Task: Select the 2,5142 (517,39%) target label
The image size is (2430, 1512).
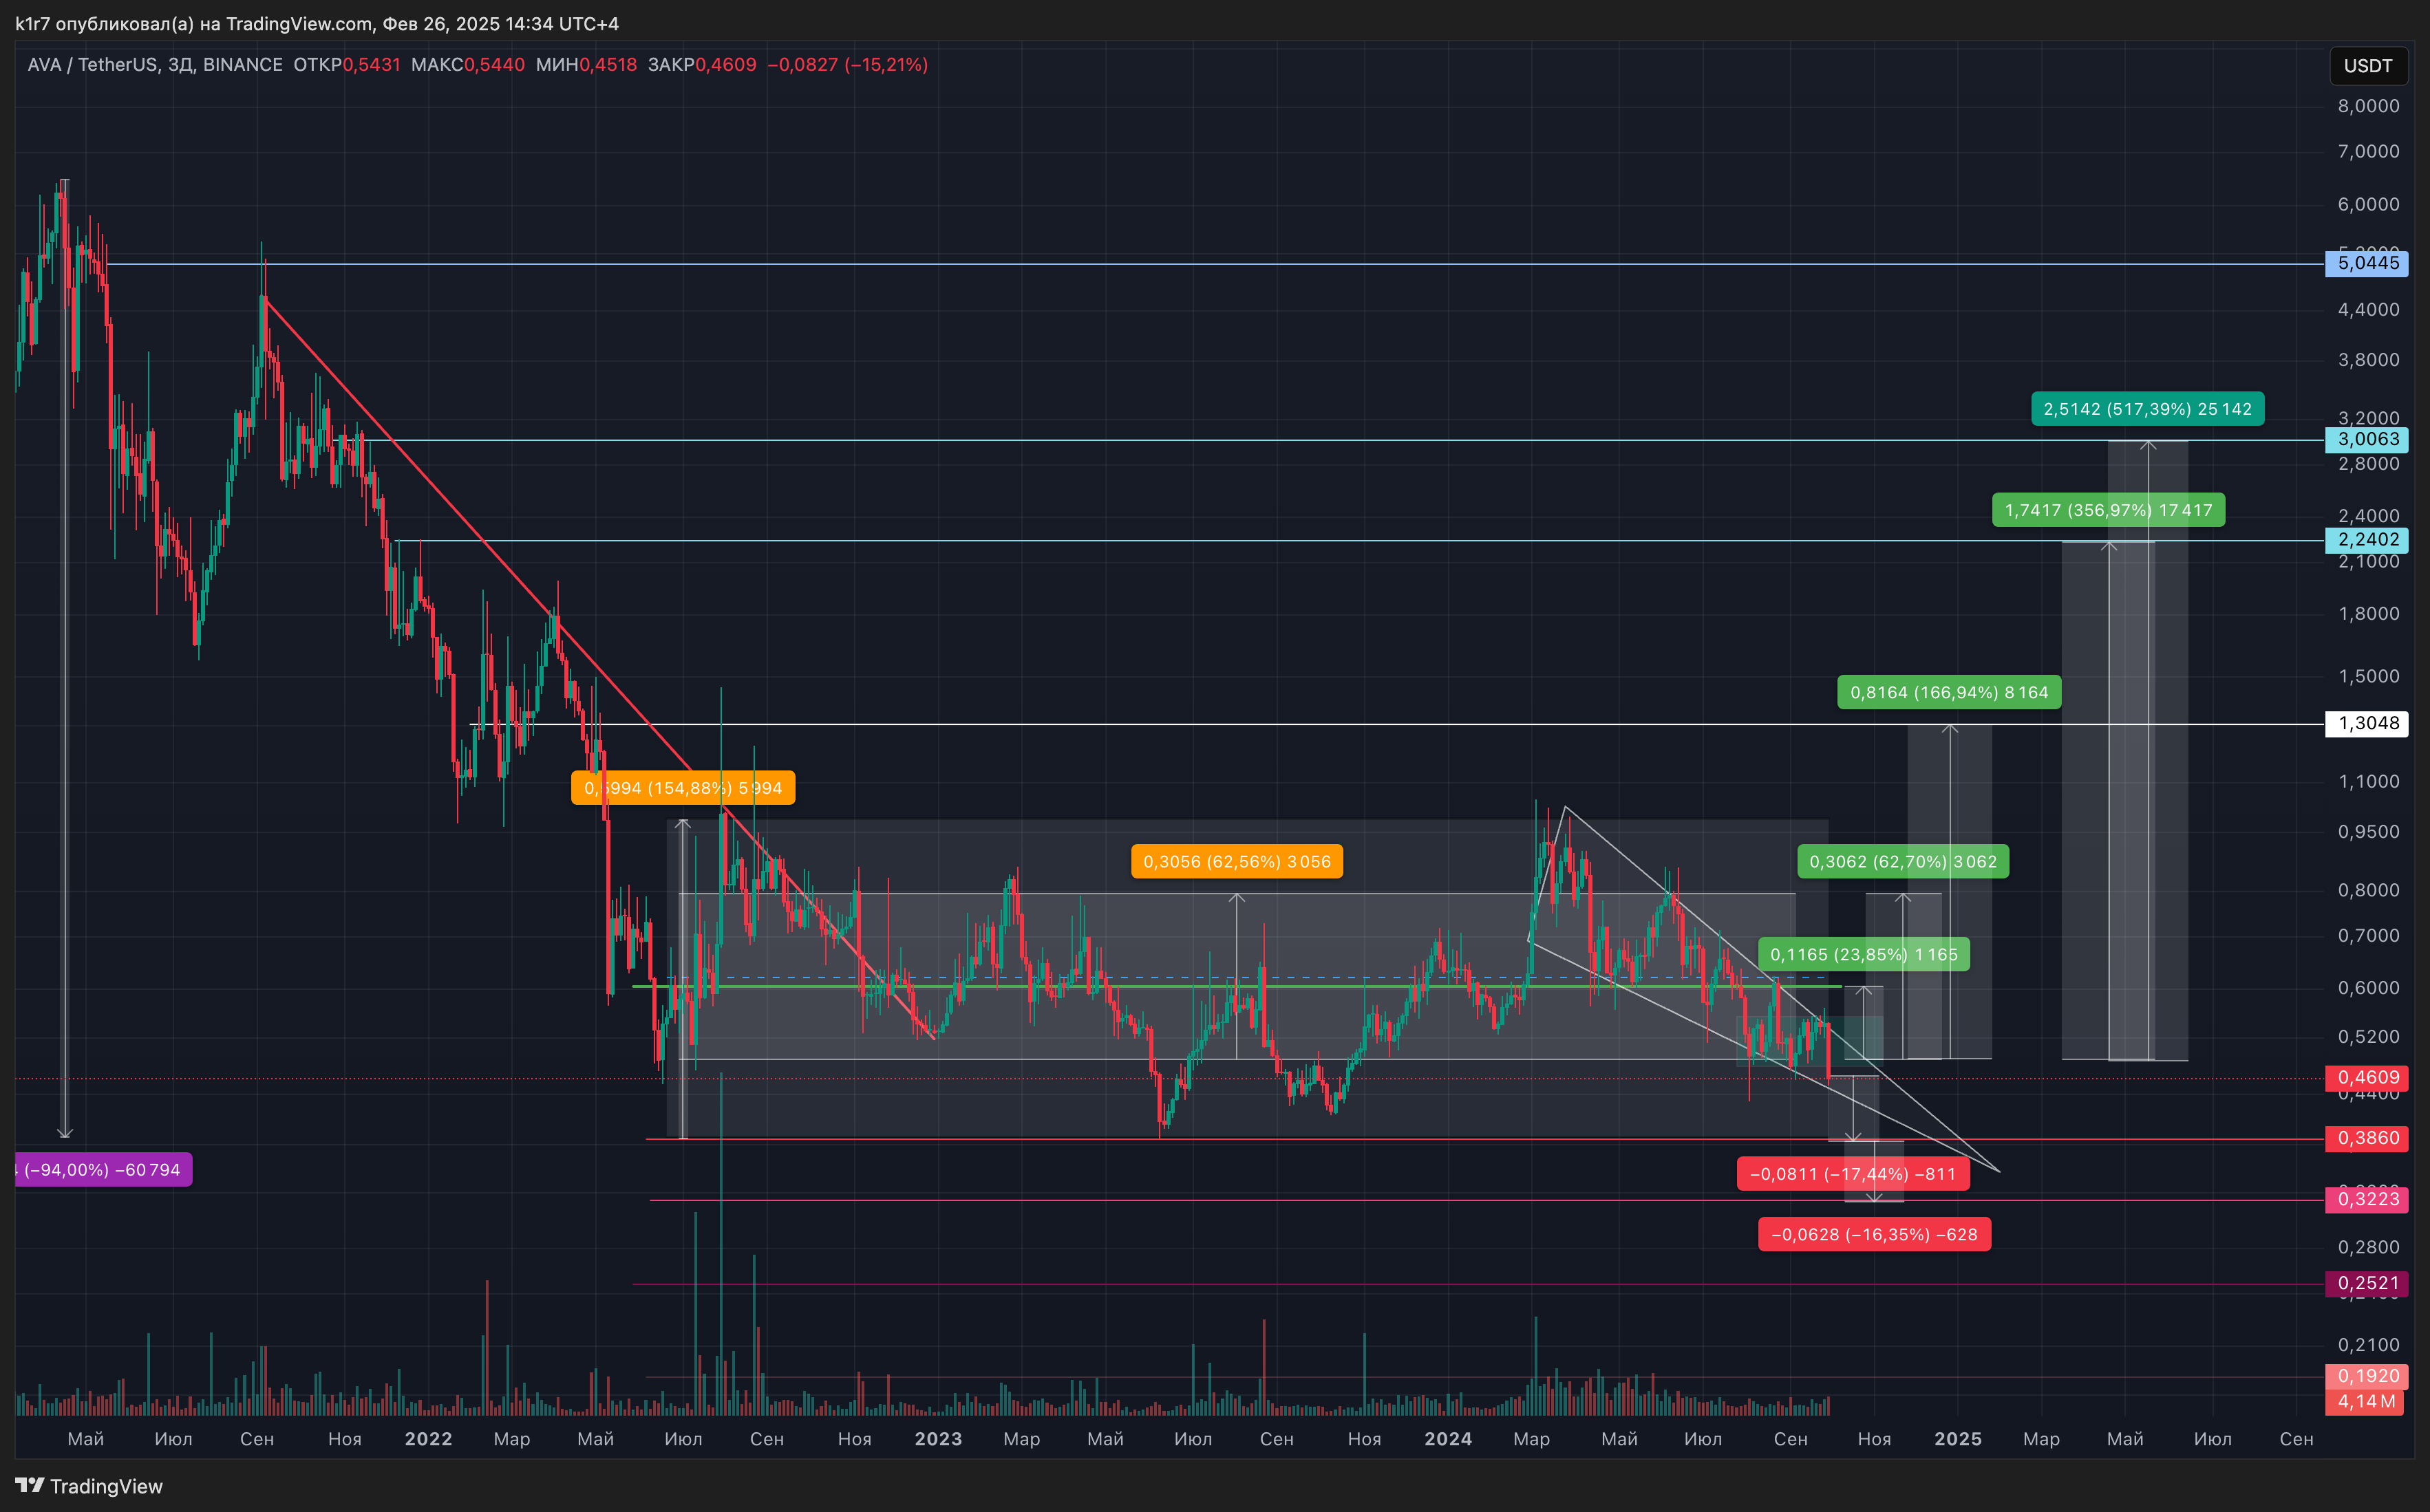Action: (x=2147, y=409)
